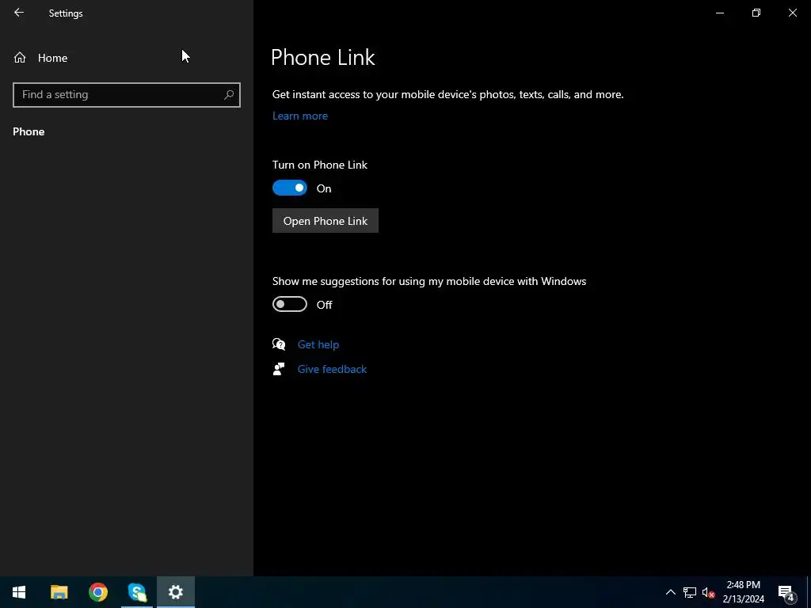Click the Settings window title text
The width and height of the screenshot is (811, 608).
(66, 13)
